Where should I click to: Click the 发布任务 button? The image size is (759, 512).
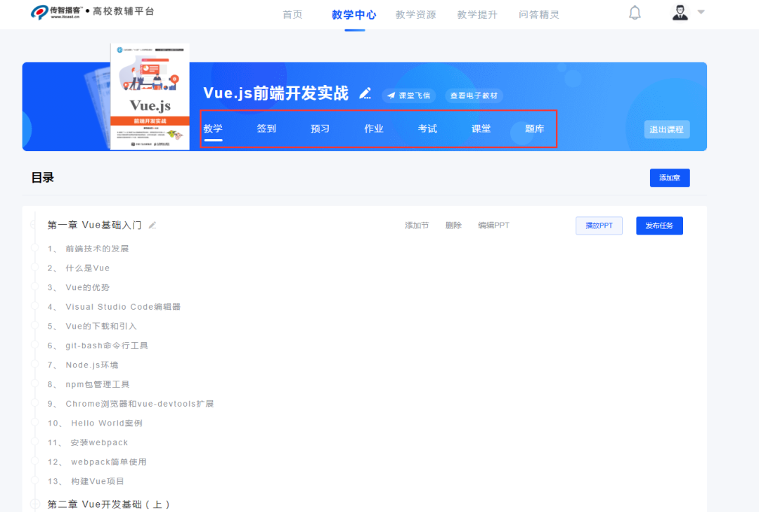(659, 225)
